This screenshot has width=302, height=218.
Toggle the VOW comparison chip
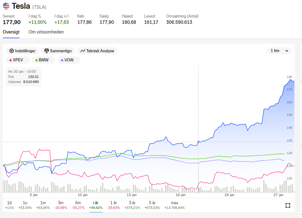pos(69,60)
